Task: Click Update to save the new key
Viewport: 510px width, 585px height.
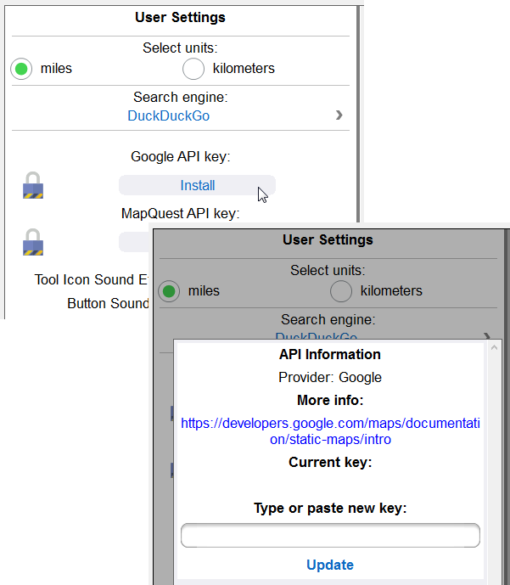Action: click(329, 565)
